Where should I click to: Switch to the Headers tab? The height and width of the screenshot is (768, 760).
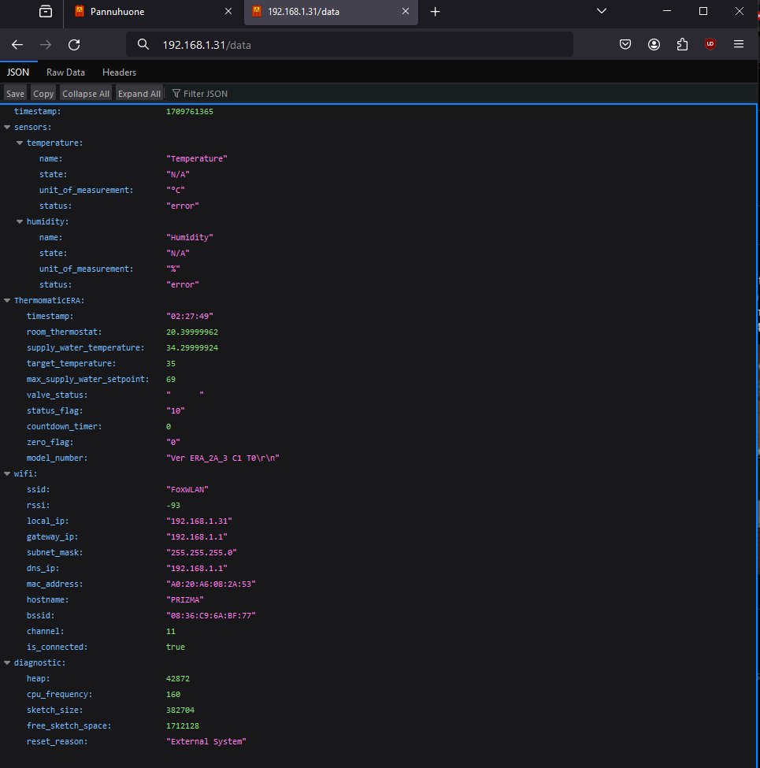pos(119,72)
